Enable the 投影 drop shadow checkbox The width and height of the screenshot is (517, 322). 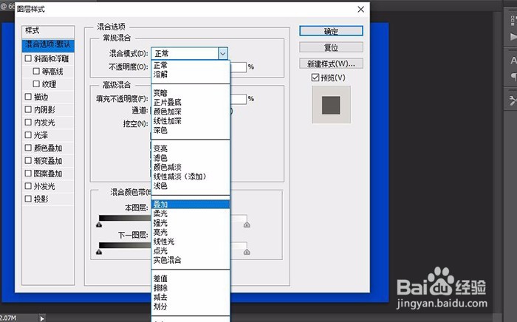point(28,199)
